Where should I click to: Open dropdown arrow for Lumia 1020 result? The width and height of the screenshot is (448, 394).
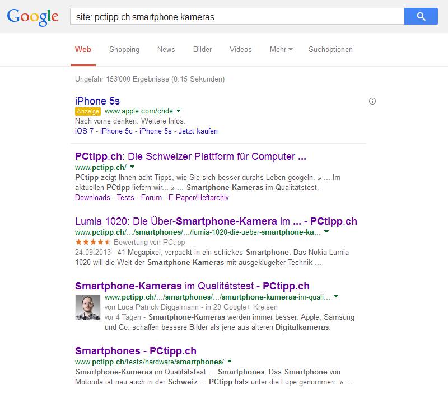click(326, 232)
